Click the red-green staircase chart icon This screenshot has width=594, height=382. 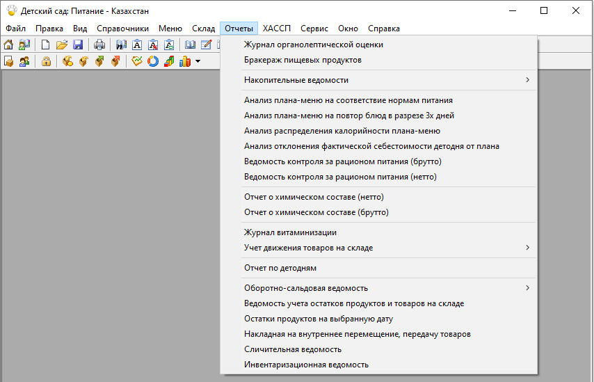pos(169,61)
